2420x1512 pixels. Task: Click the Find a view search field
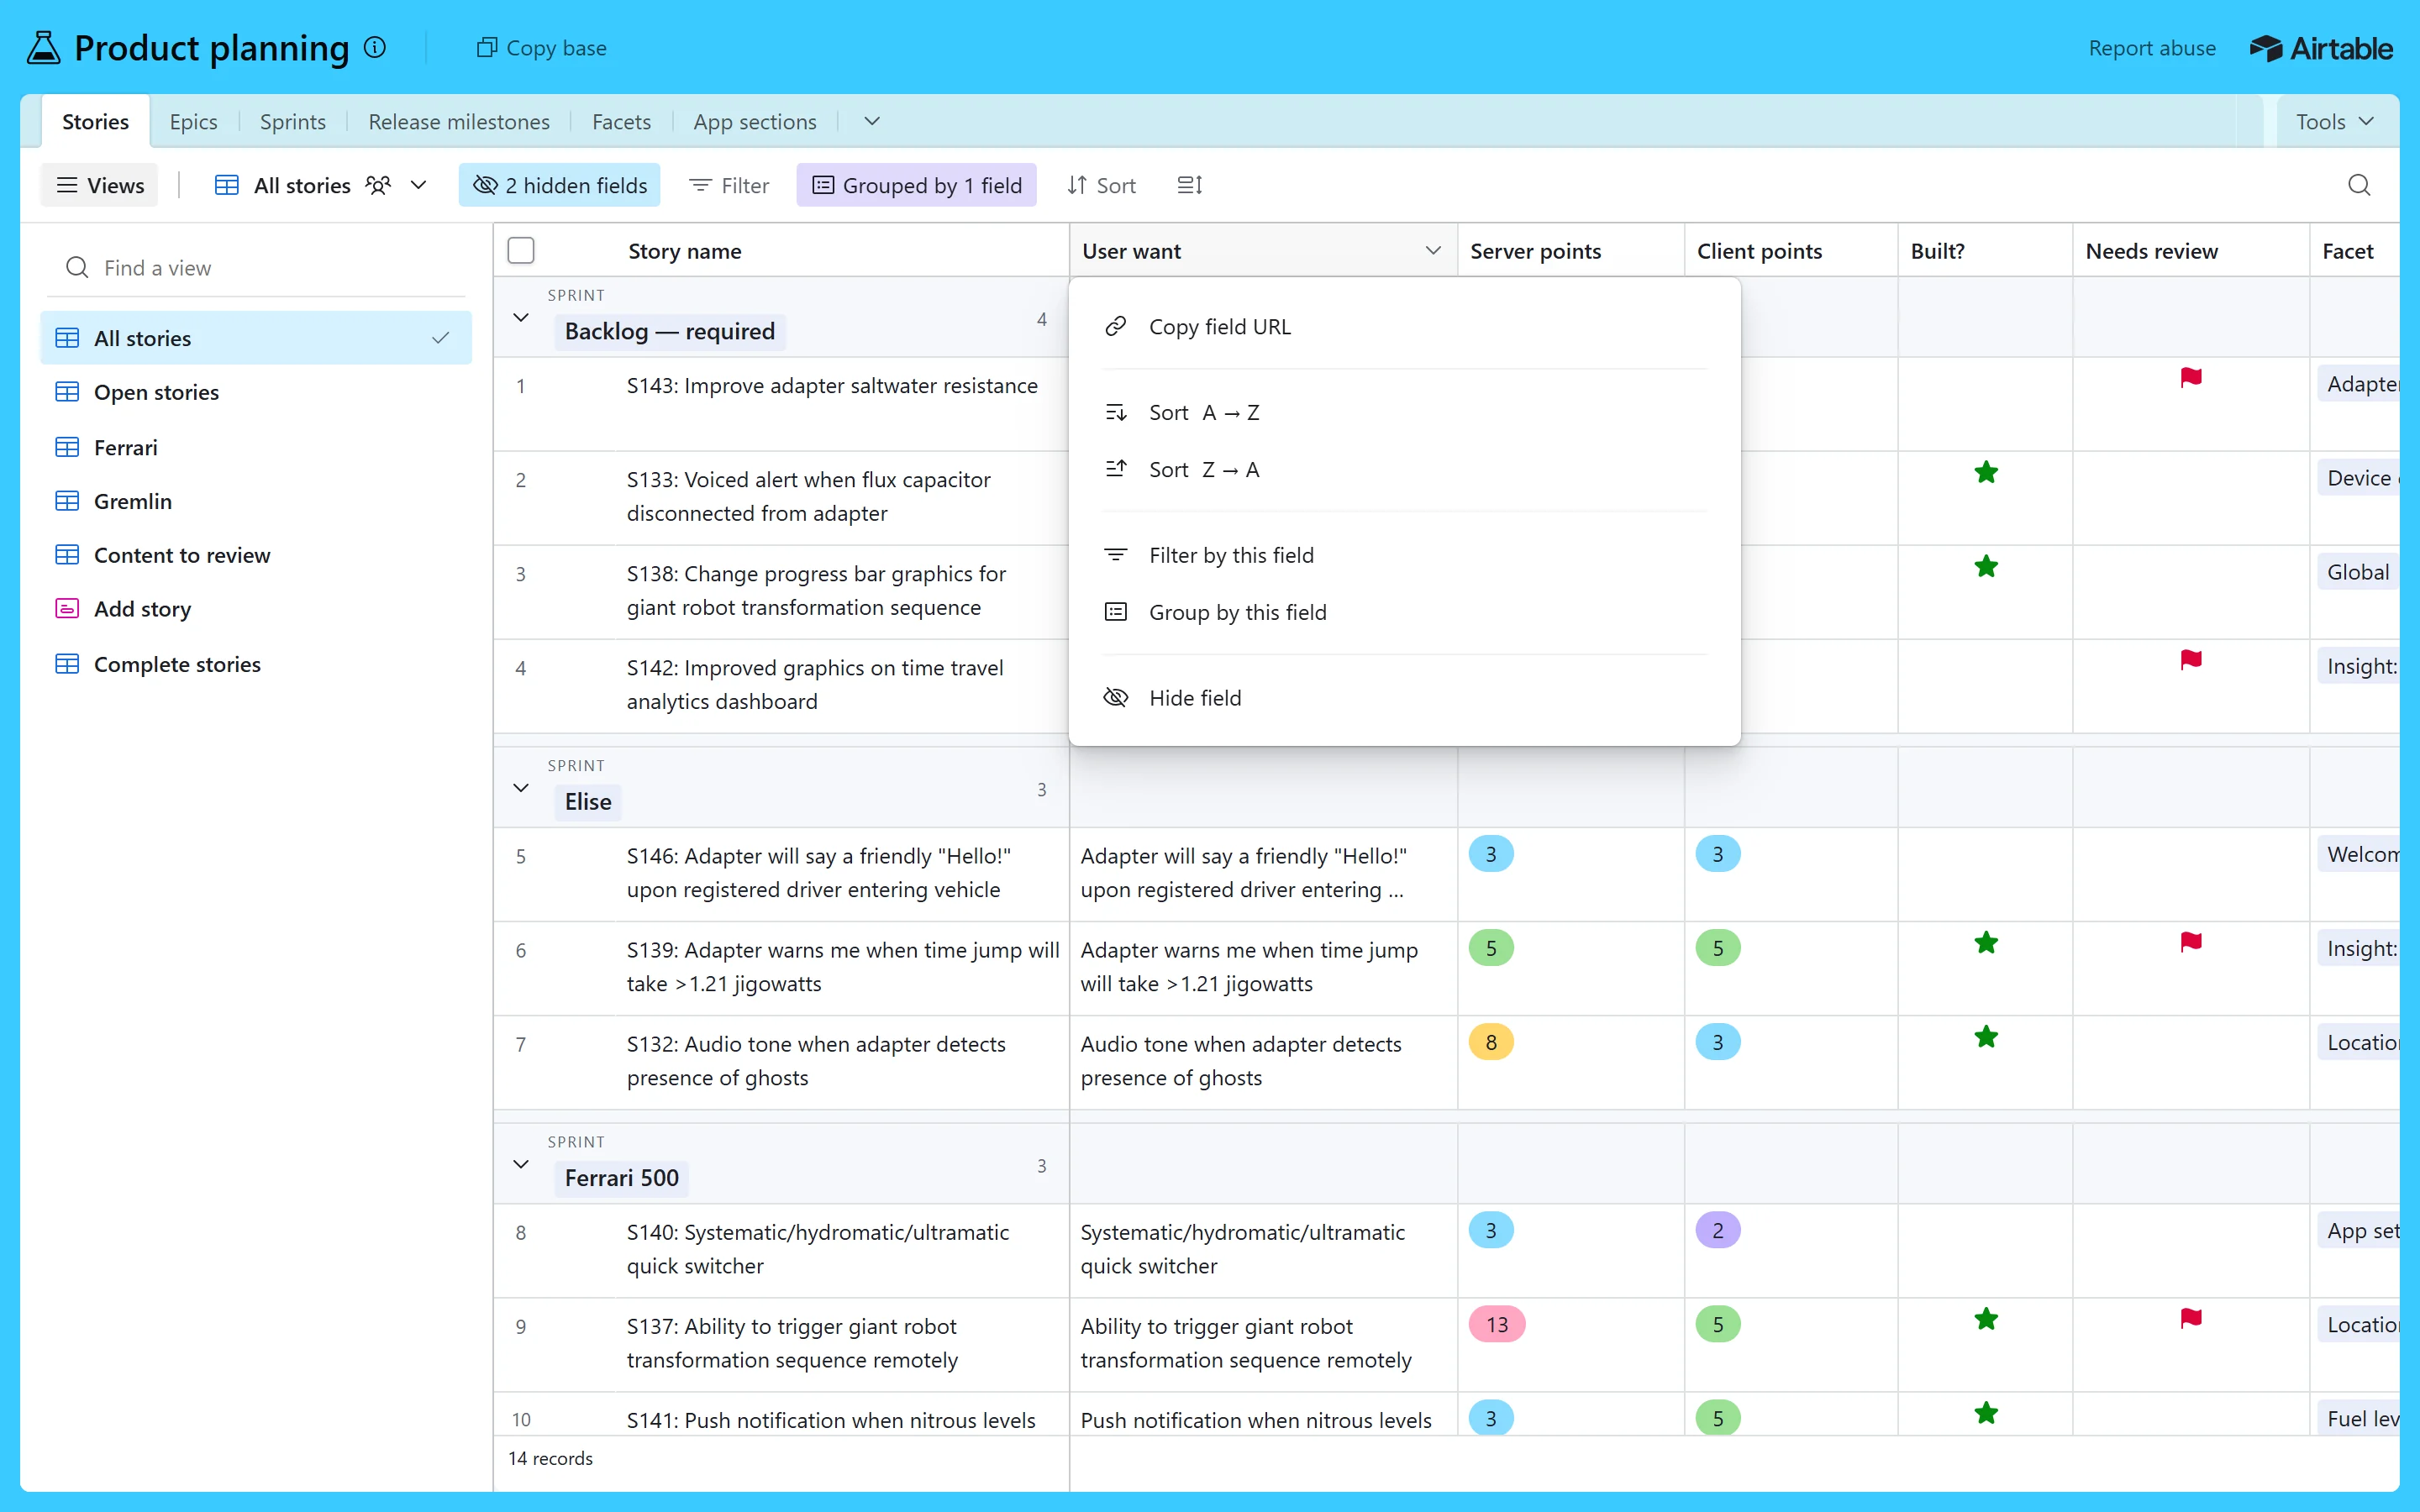(256, 267)
